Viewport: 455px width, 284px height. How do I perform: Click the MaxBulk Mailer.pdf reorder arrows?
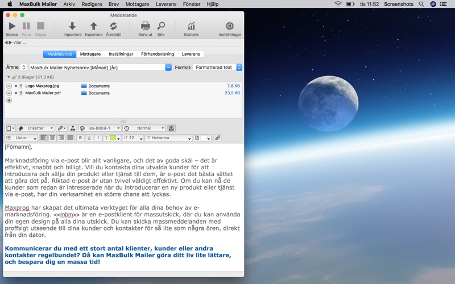(x=16, y=93)
